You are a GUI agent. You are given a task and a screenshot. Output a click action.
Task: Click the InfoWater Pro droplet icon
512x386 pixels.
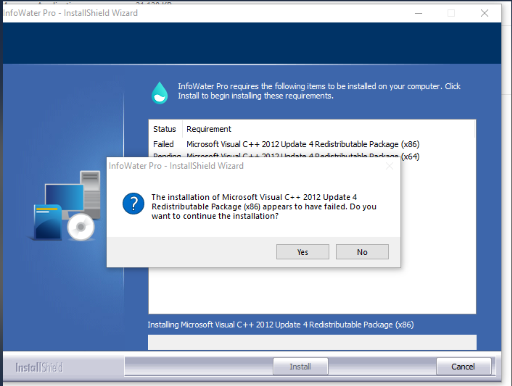[159, 92]
